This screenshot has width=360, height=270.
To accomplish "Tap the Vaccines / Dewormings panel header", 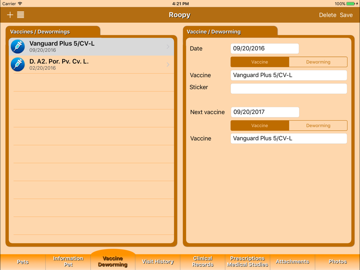I will click(40, 32).
